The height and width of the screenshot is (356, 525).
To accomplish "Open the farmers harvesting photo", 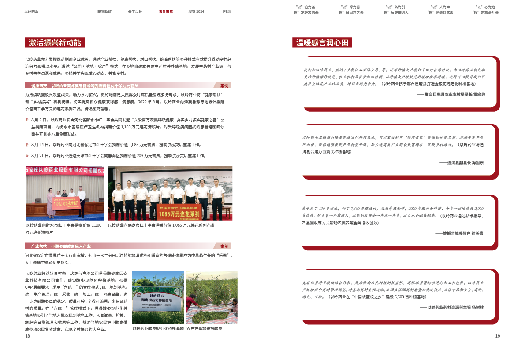I will coord(211,297).
